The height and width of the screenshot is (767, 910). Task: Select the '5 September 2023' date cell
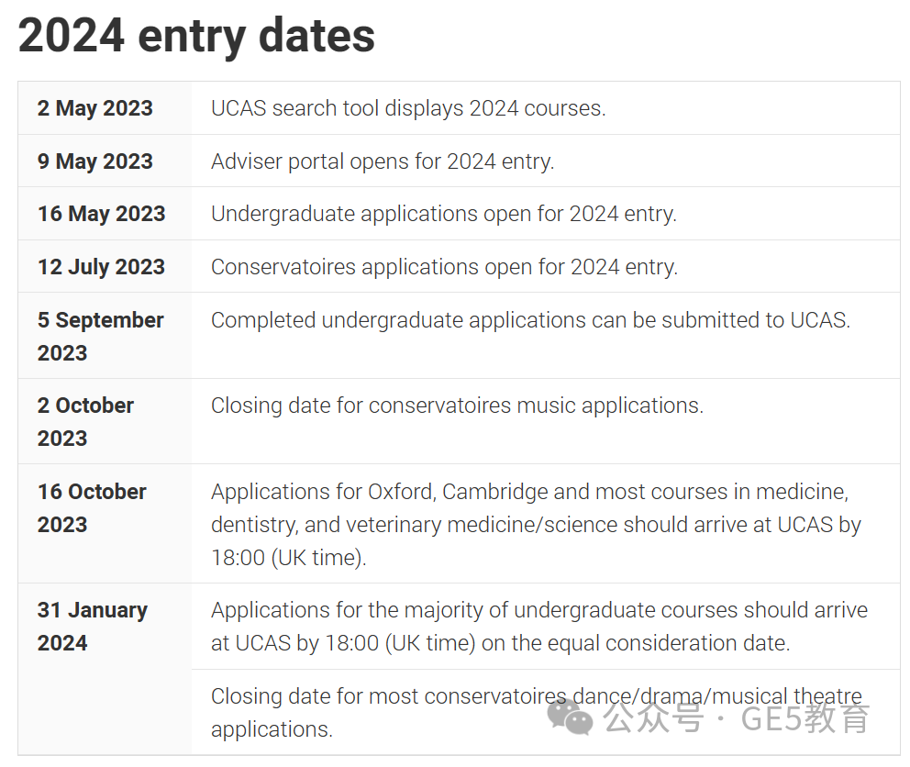pyautogui.click(x=105, y=336)
